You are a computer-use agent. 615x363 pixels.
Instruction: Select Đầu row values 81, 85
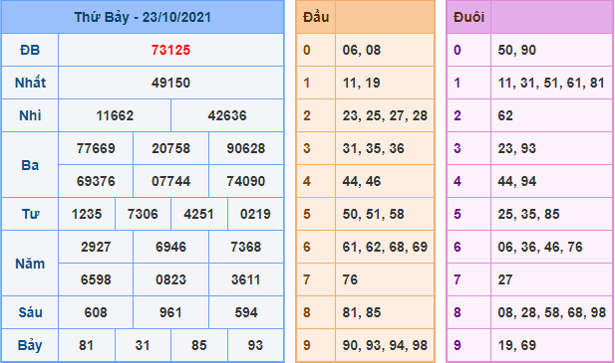(362, 313)
